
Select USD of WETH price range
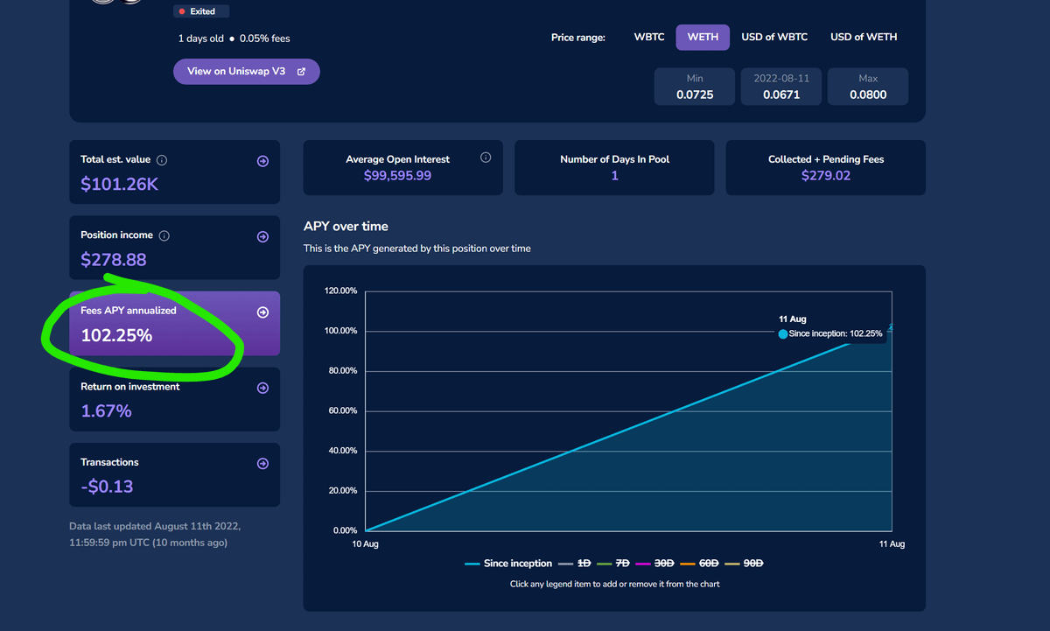click(x=864, y=38)
